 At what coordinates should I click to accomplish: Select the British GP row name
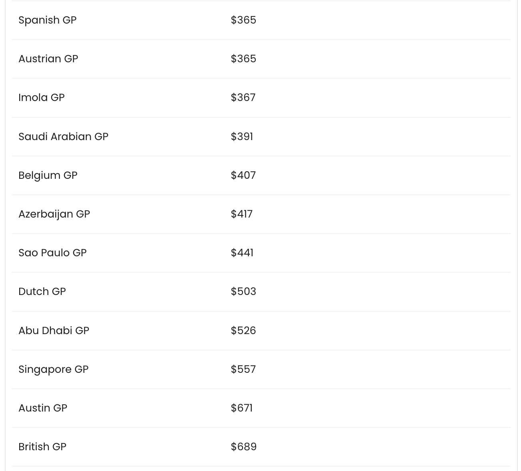pyautogui.click(x=42, y=447)
